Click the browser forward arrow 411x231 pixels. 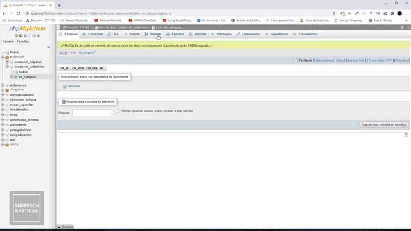coord(12,13)
